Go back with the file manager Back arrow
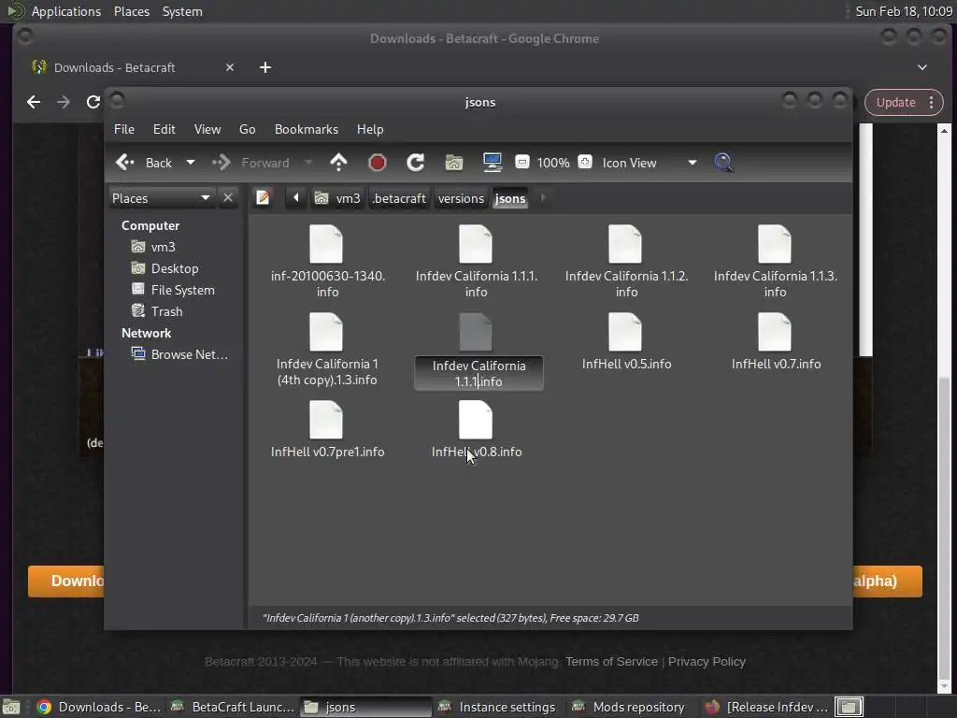The width and height of the screenshot is (957, 718). click(x=143, y=163)
